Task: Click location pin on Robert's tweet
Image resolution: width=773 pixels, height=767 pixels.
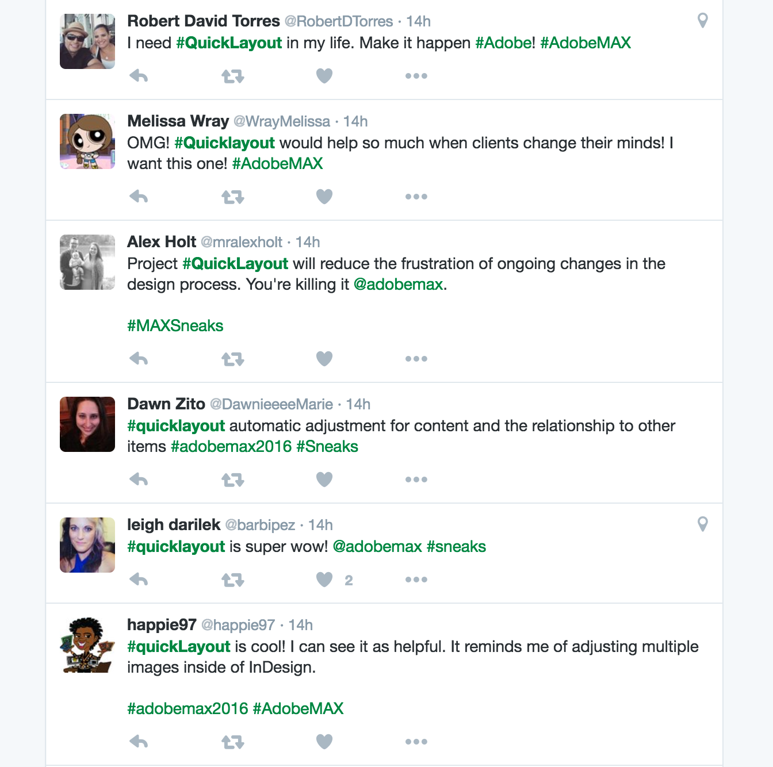Action: click(702, 21)
